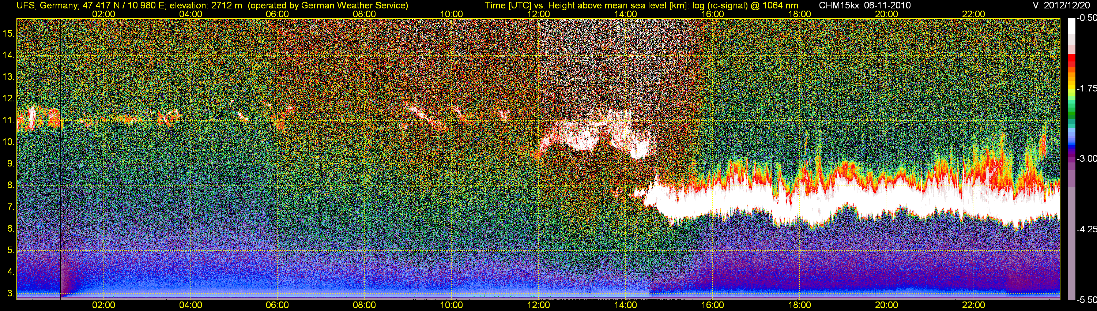Click the height axis label '9.'

click(11, 164)
